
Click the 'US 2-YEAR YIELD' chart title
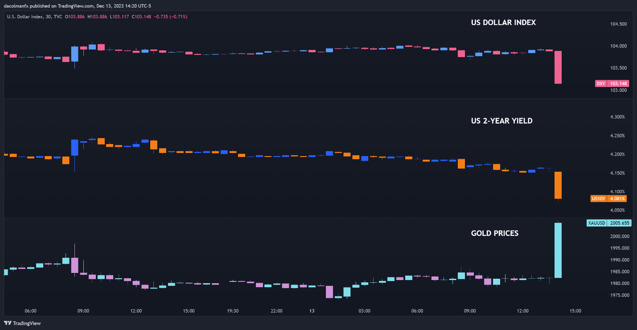pos(501,121)
